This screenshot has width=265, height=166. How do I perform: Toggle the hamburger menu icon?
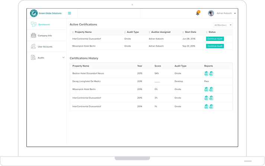coord(70,13)
